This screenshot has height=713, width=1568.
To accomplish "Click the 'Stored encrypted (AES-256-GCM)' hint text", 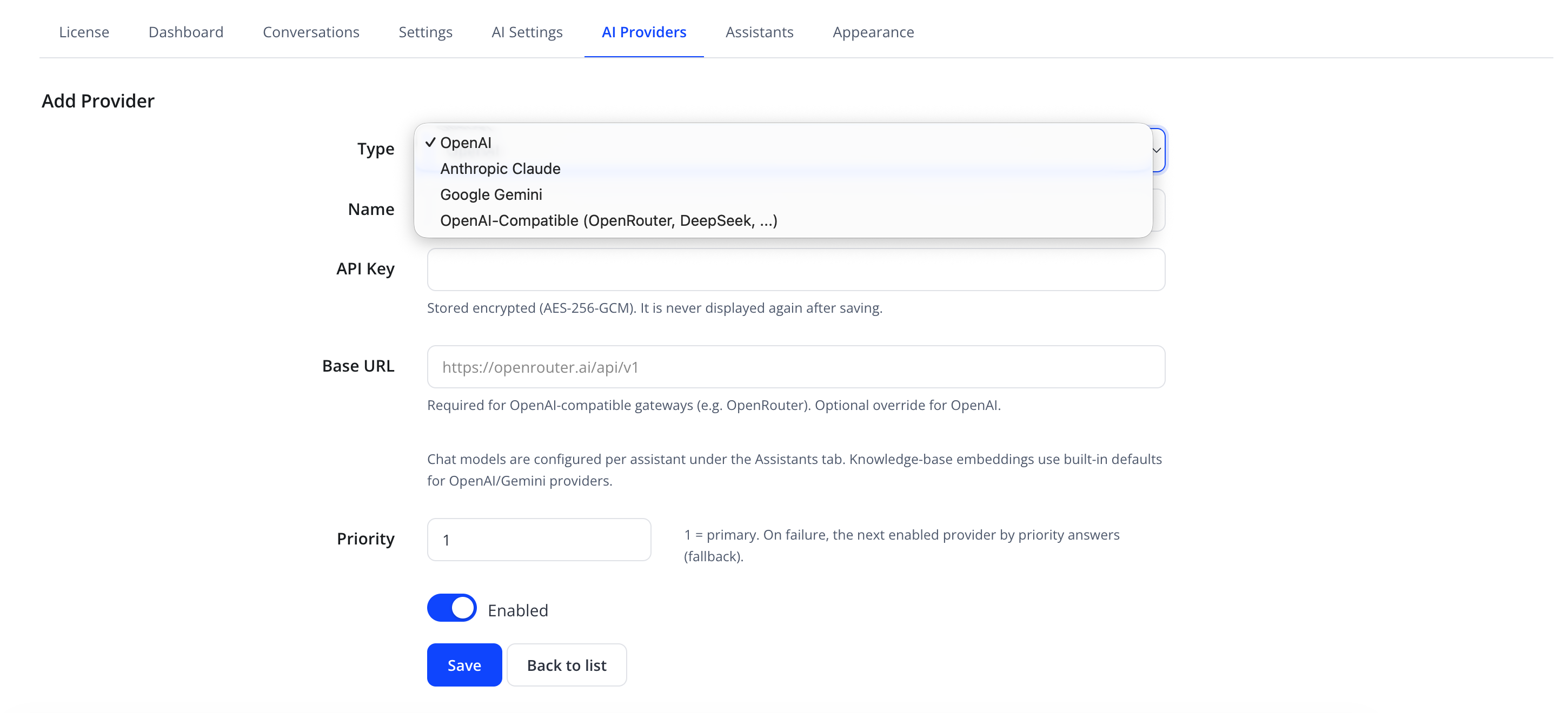I will (654, 307).
